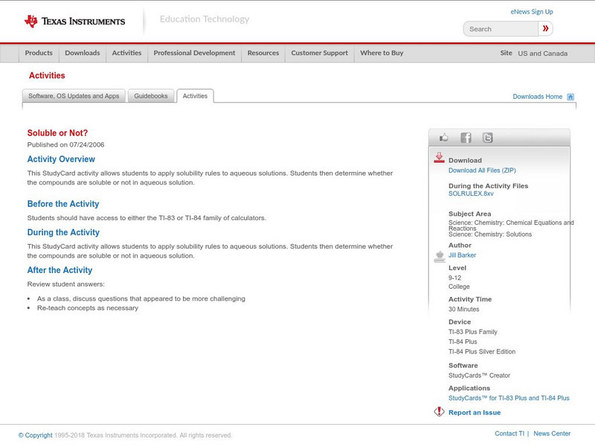The height and width of the screenshot is (445, 595).
Task: Open the Customer Support menu
Action: click(x=320, y=53)
